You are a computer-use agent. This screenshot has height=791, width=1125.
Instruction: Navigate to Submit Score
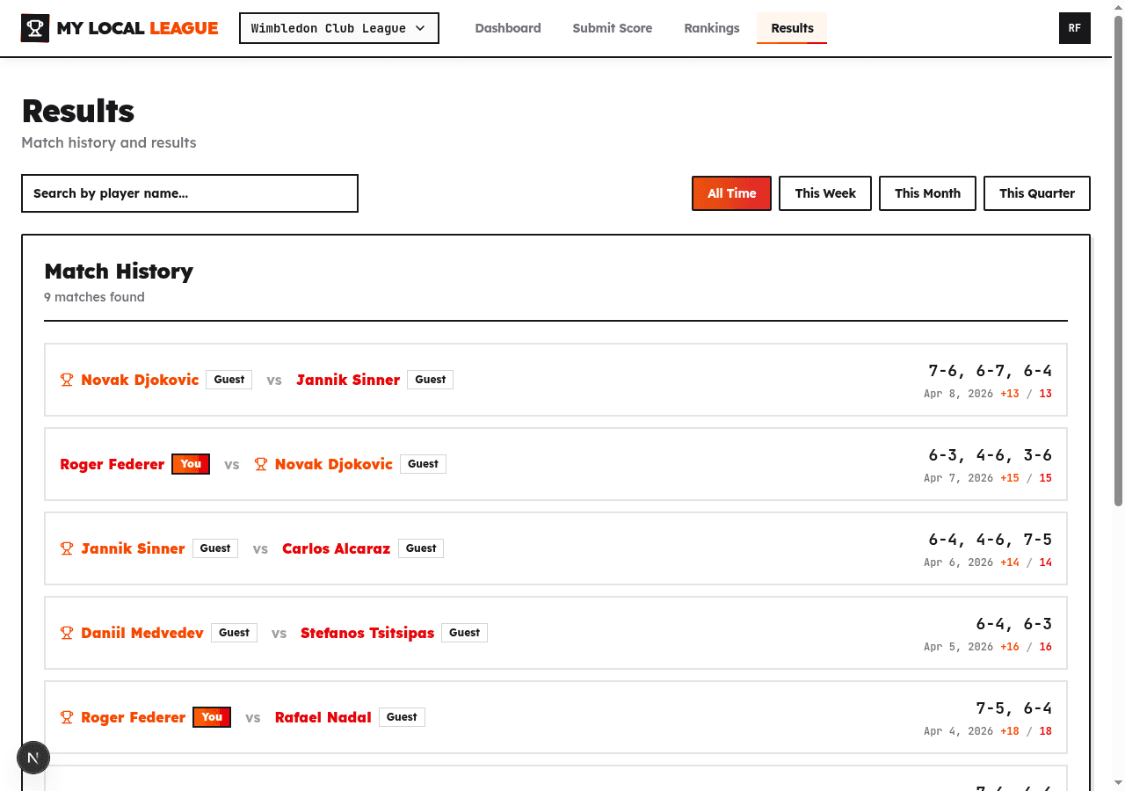point(613,27)
